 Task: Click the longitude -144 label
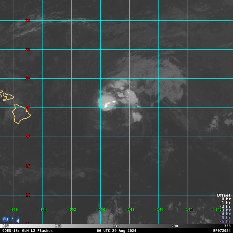188,210
